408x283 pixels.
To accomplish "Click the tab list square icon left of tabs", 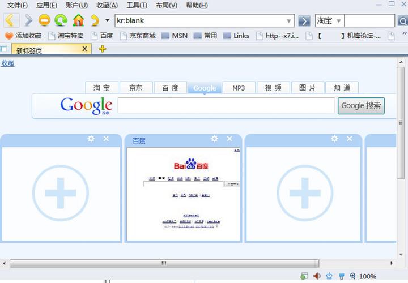I will (3, 49).
